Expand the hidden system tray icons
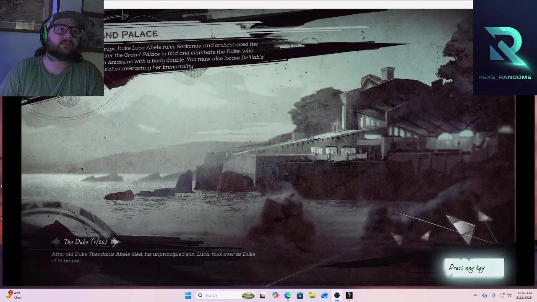Image resolution: width=537 pixels, height=302 pixels. click(475, 295)
